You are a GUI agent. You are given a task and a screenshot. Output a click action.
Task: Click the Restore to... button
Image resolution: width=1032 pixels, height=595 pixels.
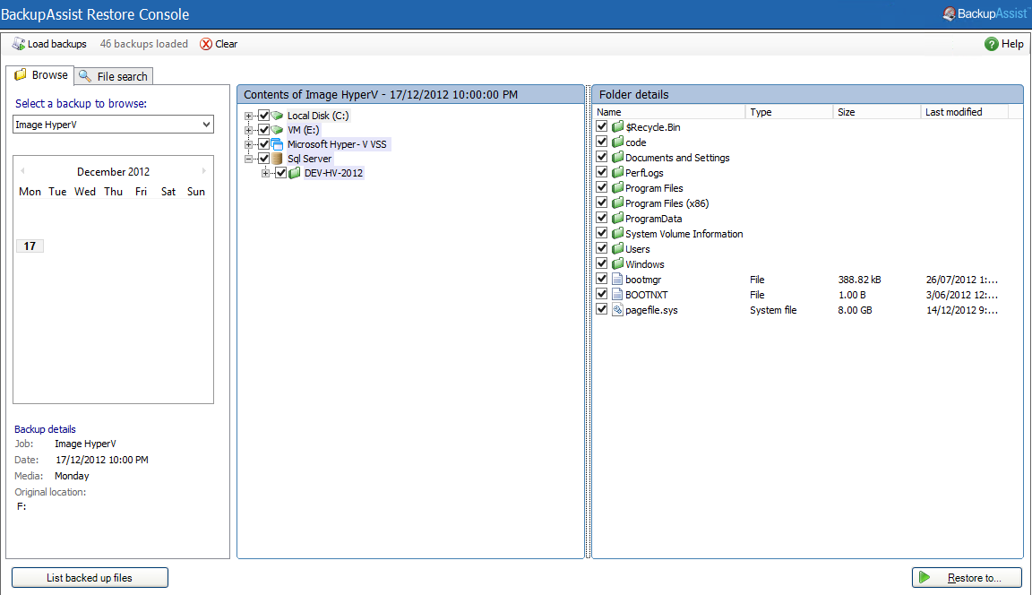[x=966, y=578]
